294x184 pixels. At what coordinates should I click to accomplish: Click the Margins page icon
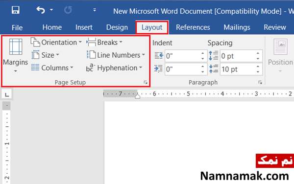tap(16, 47)
